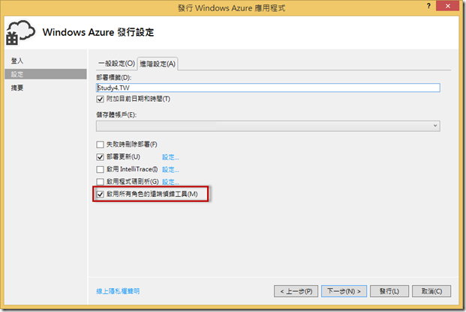466x312 pixels.
Task: Click the 部署標籤(D): label
Action: pos(114,78)
